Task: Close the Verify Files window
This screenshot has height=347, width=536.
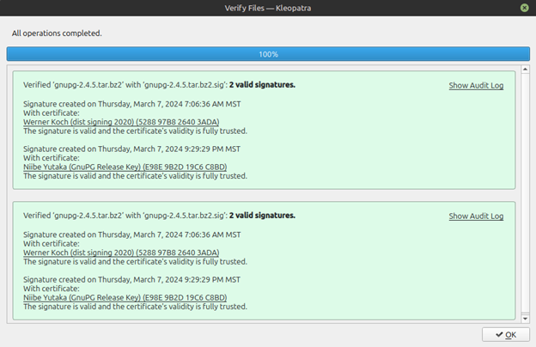Action: click(x=524, y=8)
